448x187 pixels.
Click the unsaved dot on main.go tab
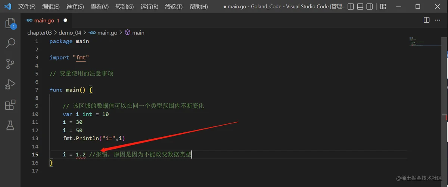click(65, 20)
